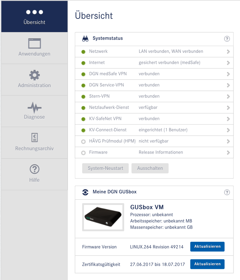Image resolution: width=240 pixels, height=280 pixels.
Task: Expand the Stern-VPN row chevron
Action: point(228,97)
